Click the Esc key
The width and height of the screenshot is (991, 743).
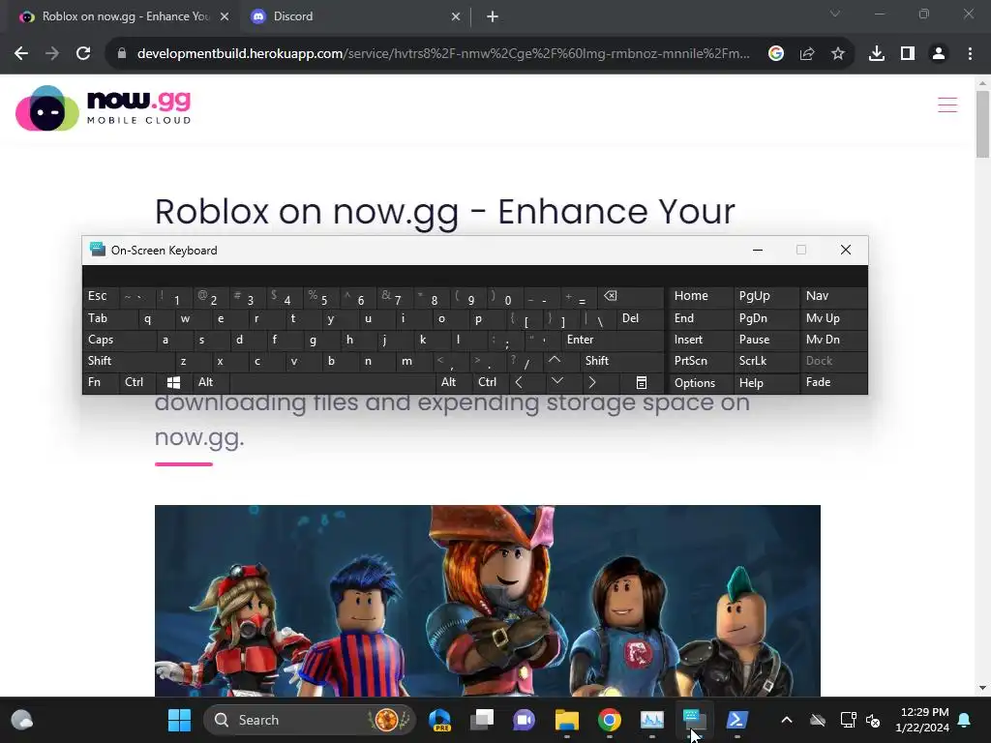101,296
